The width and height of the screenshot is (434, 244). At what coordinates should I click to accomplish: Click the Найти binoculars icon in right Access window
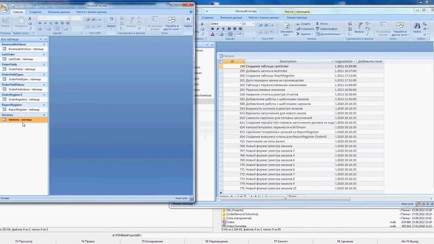point(417,26)
